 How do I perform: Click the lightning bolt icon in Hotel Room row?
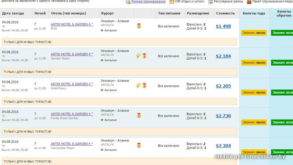138,86
